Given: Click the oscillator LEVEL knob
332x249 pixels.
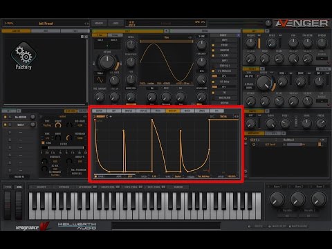Looking at the screenshot, I should pos(131,45).
